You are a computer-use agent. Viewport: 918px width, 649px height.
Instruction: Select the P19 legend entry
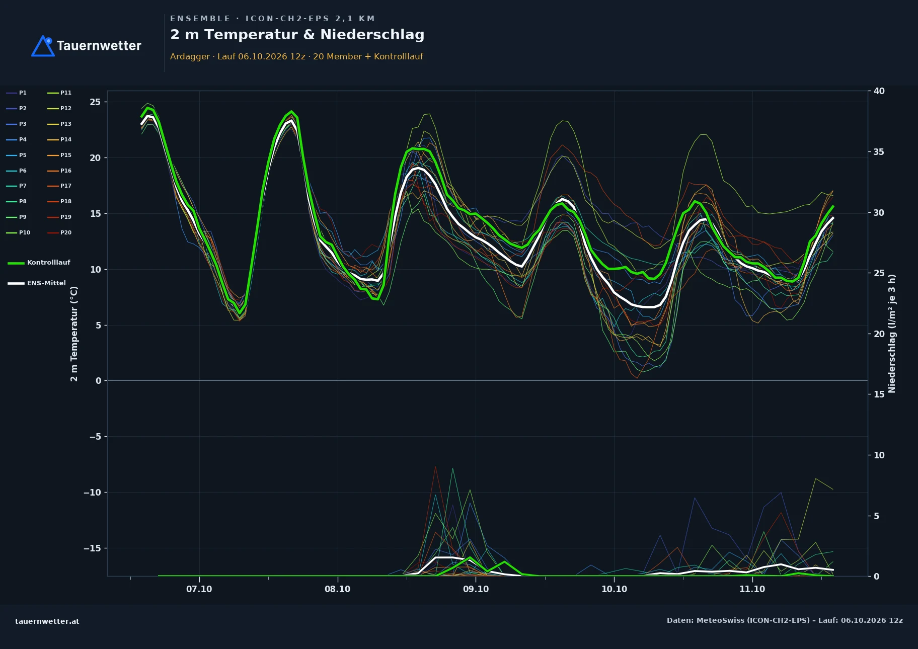pos(59,217)
